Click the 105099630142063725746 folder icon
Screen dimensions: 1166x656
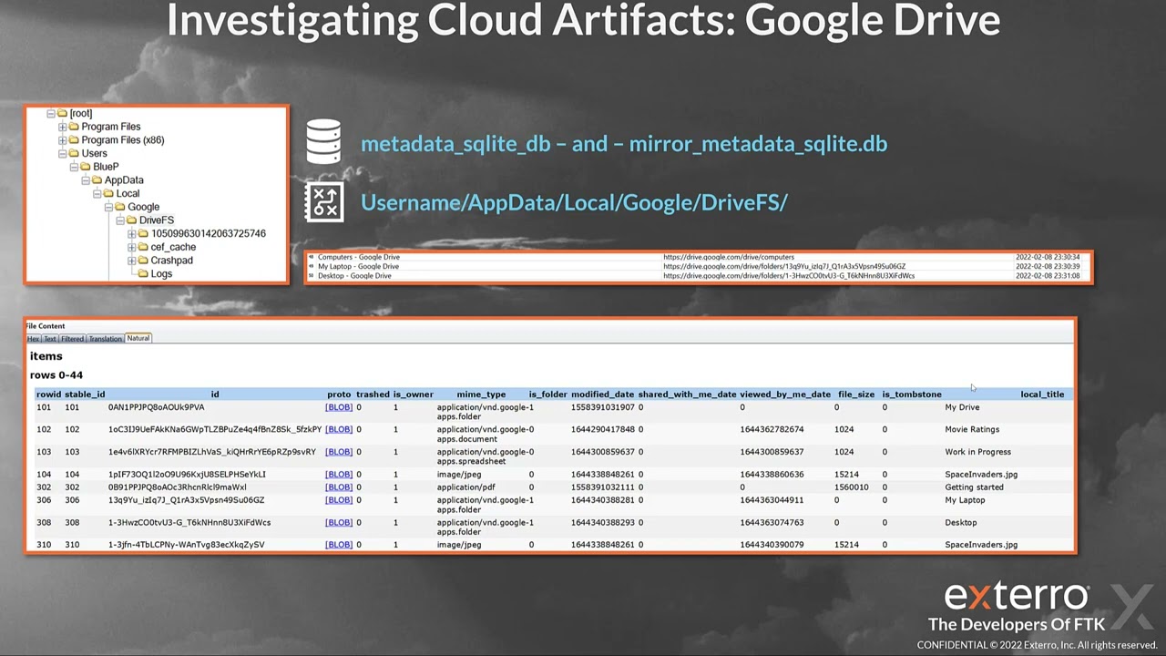tap(143, 234)
